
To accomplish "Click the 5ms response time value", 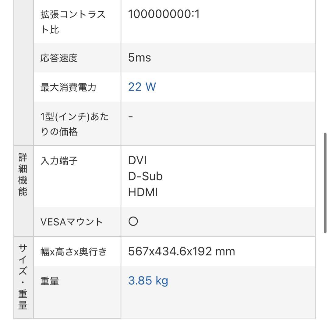I will 140,58.
